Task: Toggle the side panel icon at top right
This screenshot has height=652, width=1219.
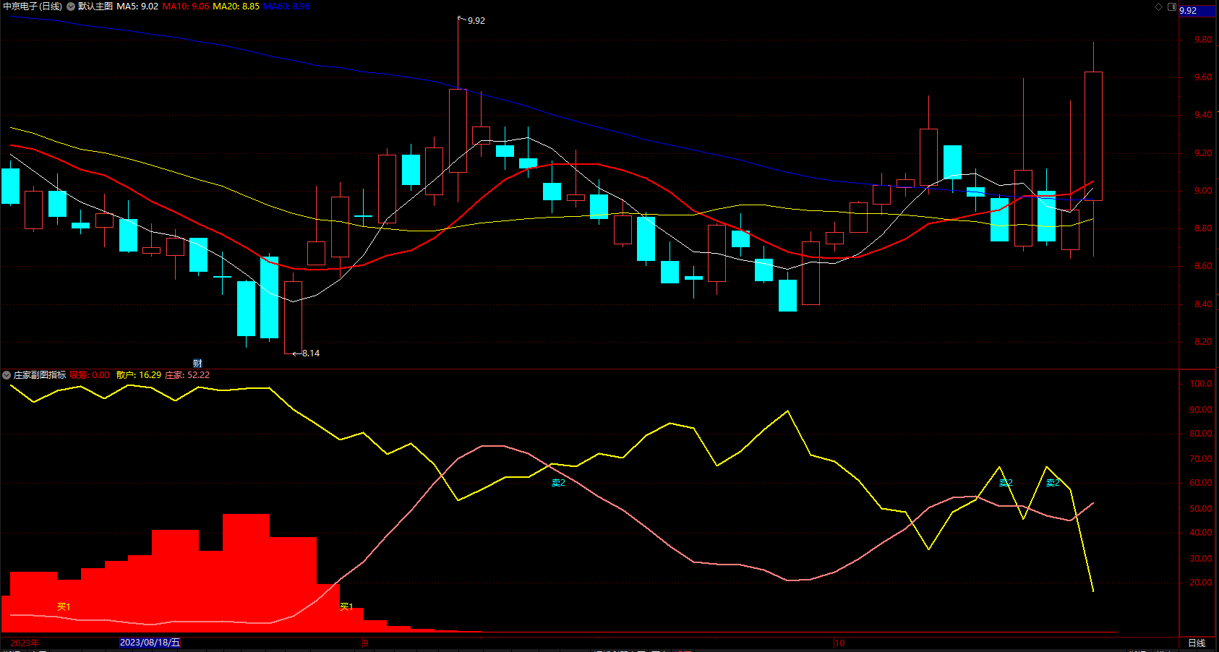Action: tap(1172, 7)
